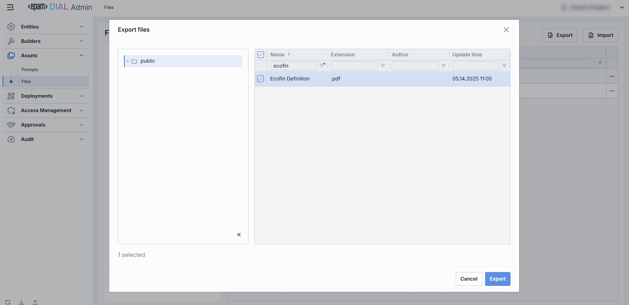This screenshot has width=629, height=305.
Task: Expand the public folder tree arrow
Action: (x=128, y=61)
